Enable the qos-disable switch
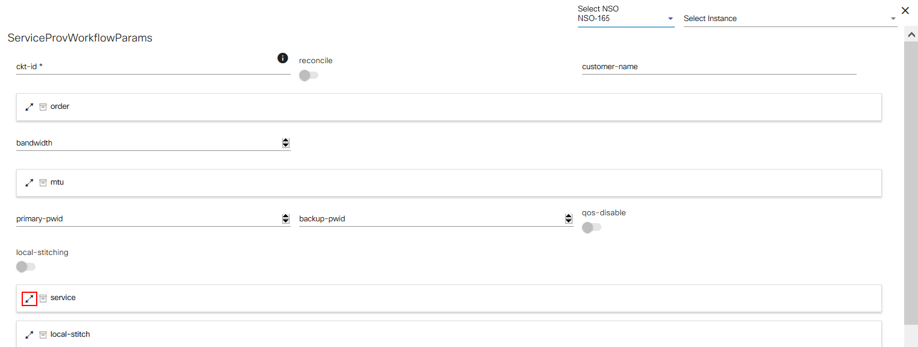Image resolution: width=918 pixels, height=347 pixels. (591, 227)
